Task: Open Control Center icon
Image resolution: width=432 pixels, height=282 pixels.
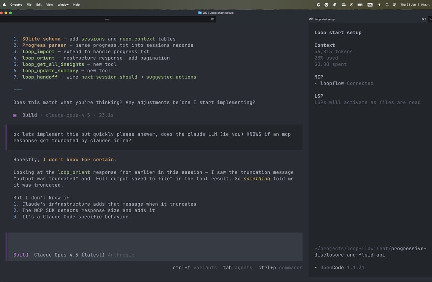Action: tap(395, 5)
